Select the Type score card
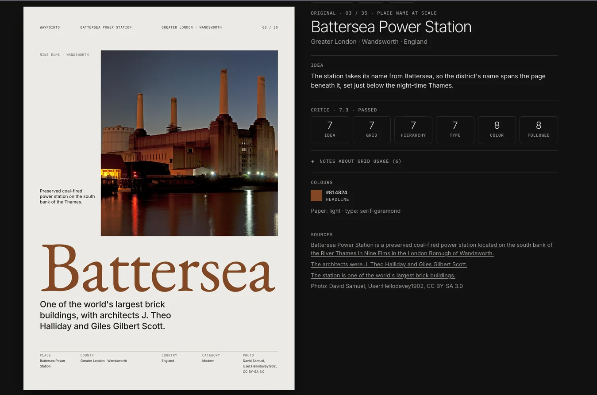This screenshot has width=597, height=395. (455, 130)
